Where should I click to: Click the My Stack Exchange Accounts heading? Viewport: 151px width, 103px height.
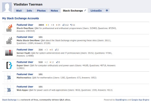click(x=21, y=18)
